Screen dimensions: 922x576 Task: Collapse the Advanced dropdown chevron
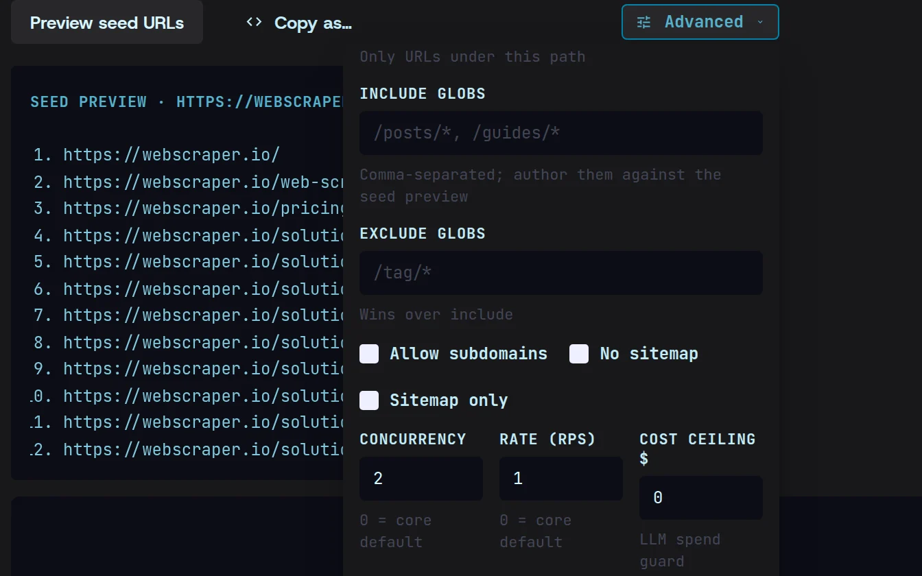760,22
